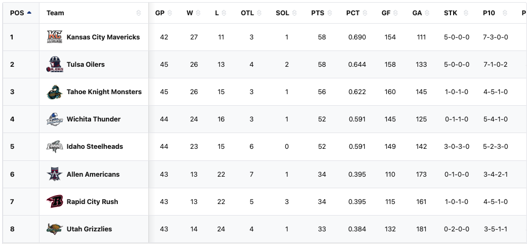The width and height of the screenshot is (531, 244).
Task: Open the Kansas City Mavericks team link
Action: tap(103, 37)
